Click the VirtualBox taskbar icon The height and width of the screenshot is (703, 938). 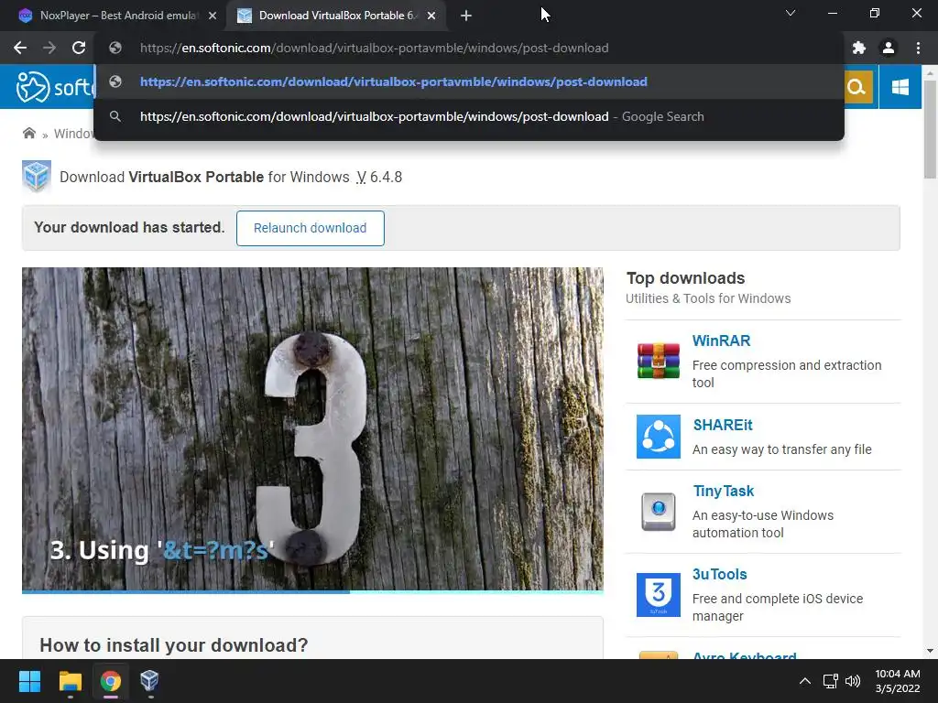coord(149,681)
